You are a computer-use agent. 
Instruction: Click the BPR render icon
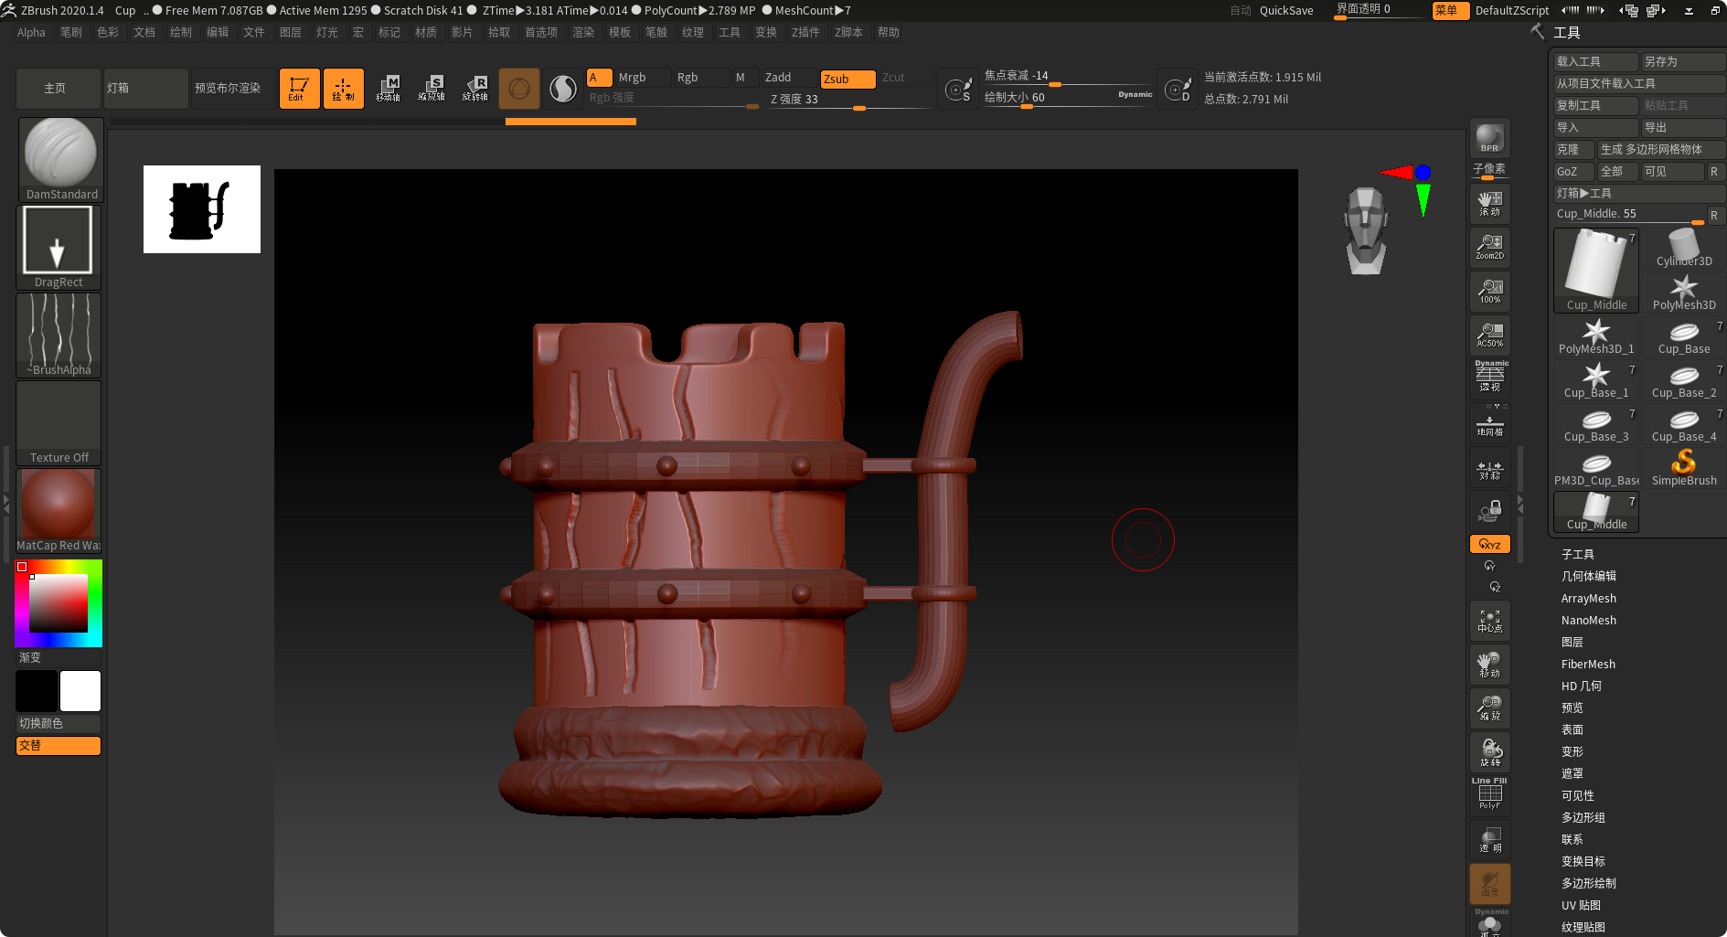[1489, 139]
